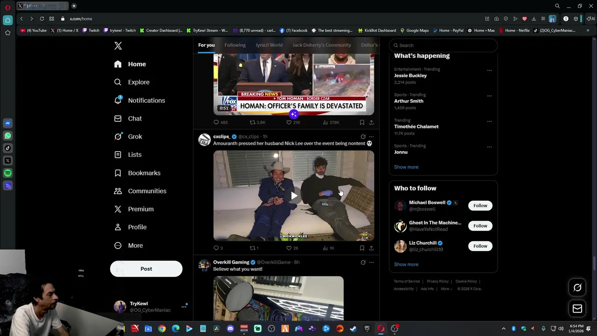Open more options on Overkill Gaming post
The height and width of the screenshot is (336, 597).
point(371,262)
